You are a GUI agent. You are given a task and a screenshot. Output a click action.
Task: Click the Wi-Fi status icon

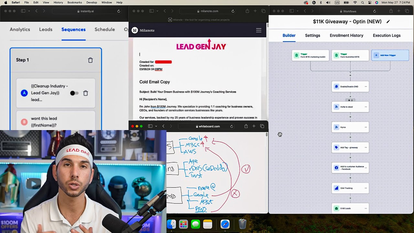pos(355,3)
